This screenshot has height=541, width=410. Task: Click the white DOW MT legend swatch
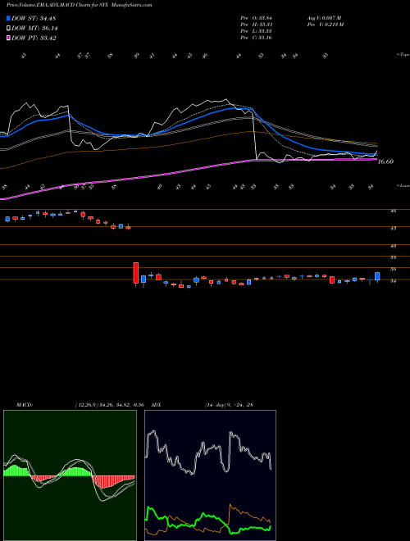[8, 29]
